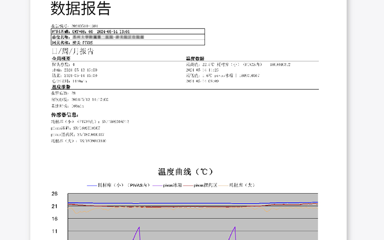
Task: Click the 温度曲线 (℃) chart title
Action: pyautogui.click(x=185, y=172)
